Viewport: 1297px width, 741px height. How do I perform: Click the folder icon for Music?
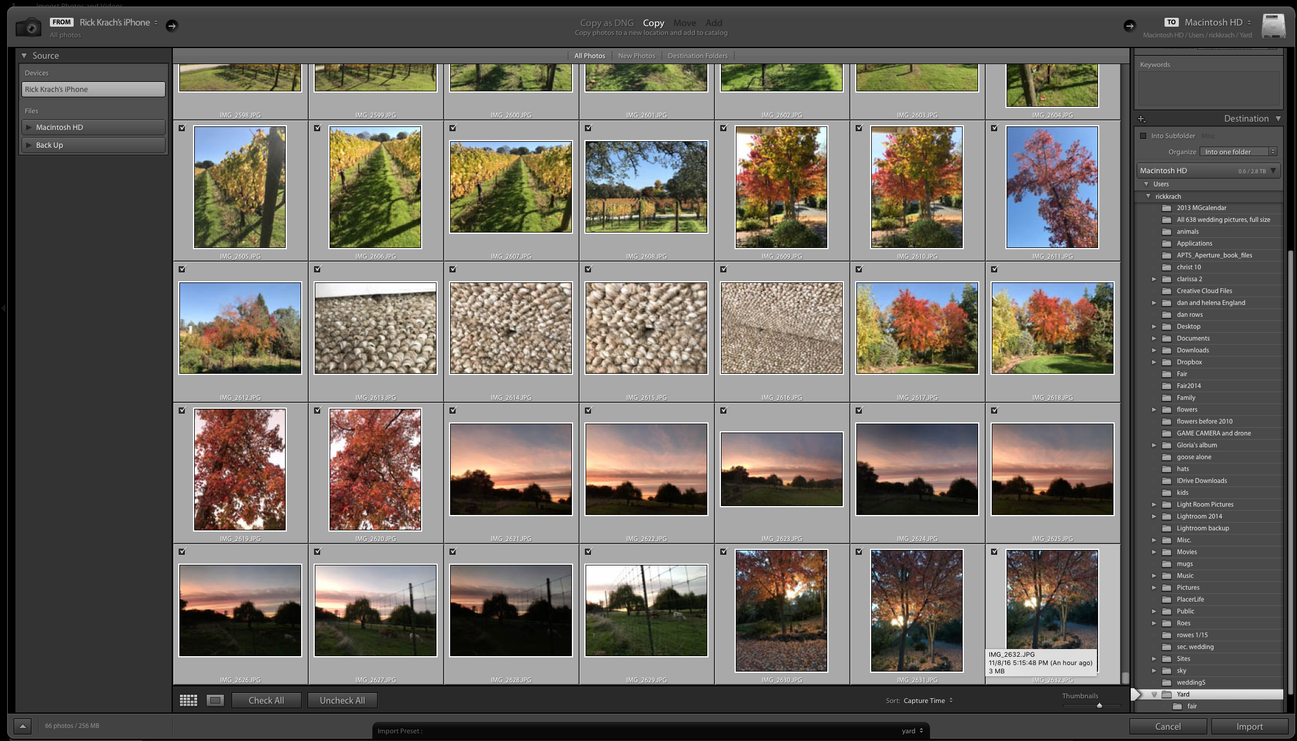[1166, 576]
